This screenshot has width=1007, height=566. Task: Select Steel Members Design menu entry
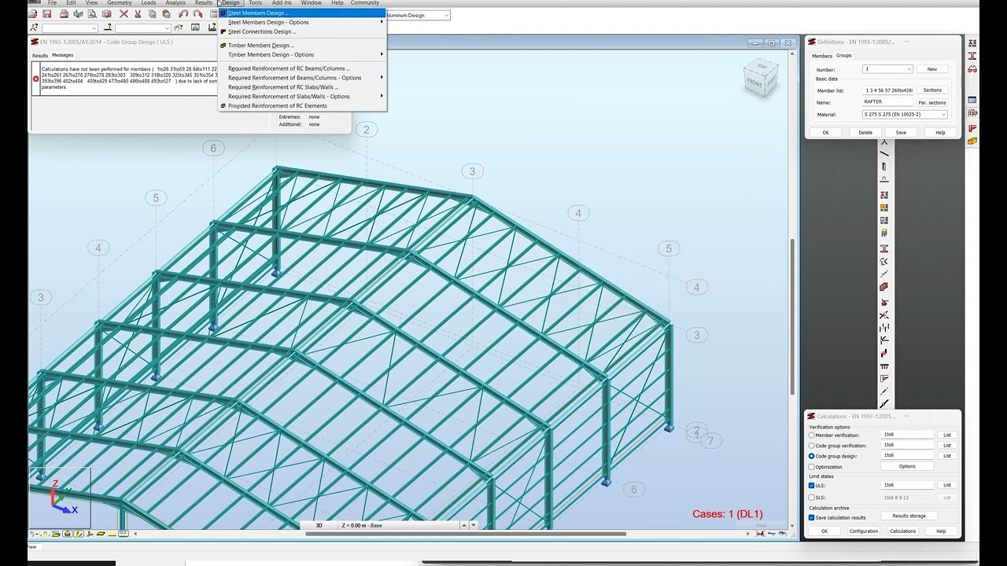(x=303, y=13)
